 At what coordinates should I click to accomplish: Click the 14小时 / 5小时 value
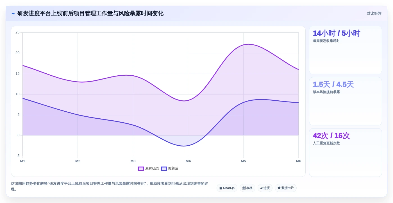[337, 33]
